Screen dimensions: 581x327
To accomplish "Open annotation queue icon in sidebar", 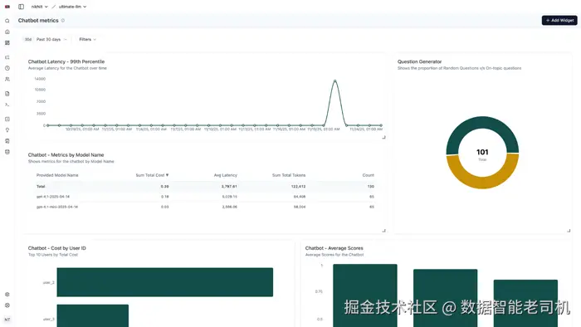I will point(7,141).
